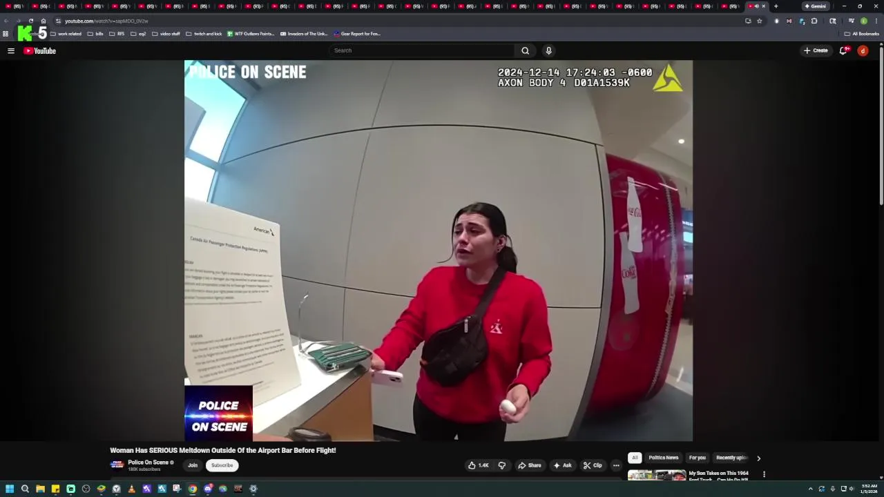This screenshot has height=497, width=884.
Task: Open browser home page button
Action: (x=43, y=21)
